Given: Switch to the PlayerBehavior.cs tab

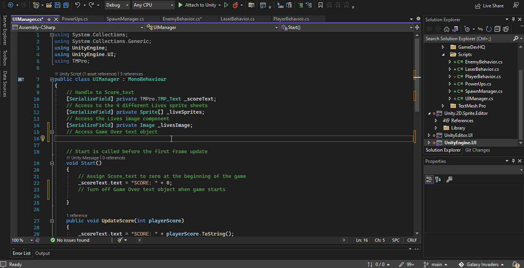Looking at the screenshot, I should click(291, 19).
